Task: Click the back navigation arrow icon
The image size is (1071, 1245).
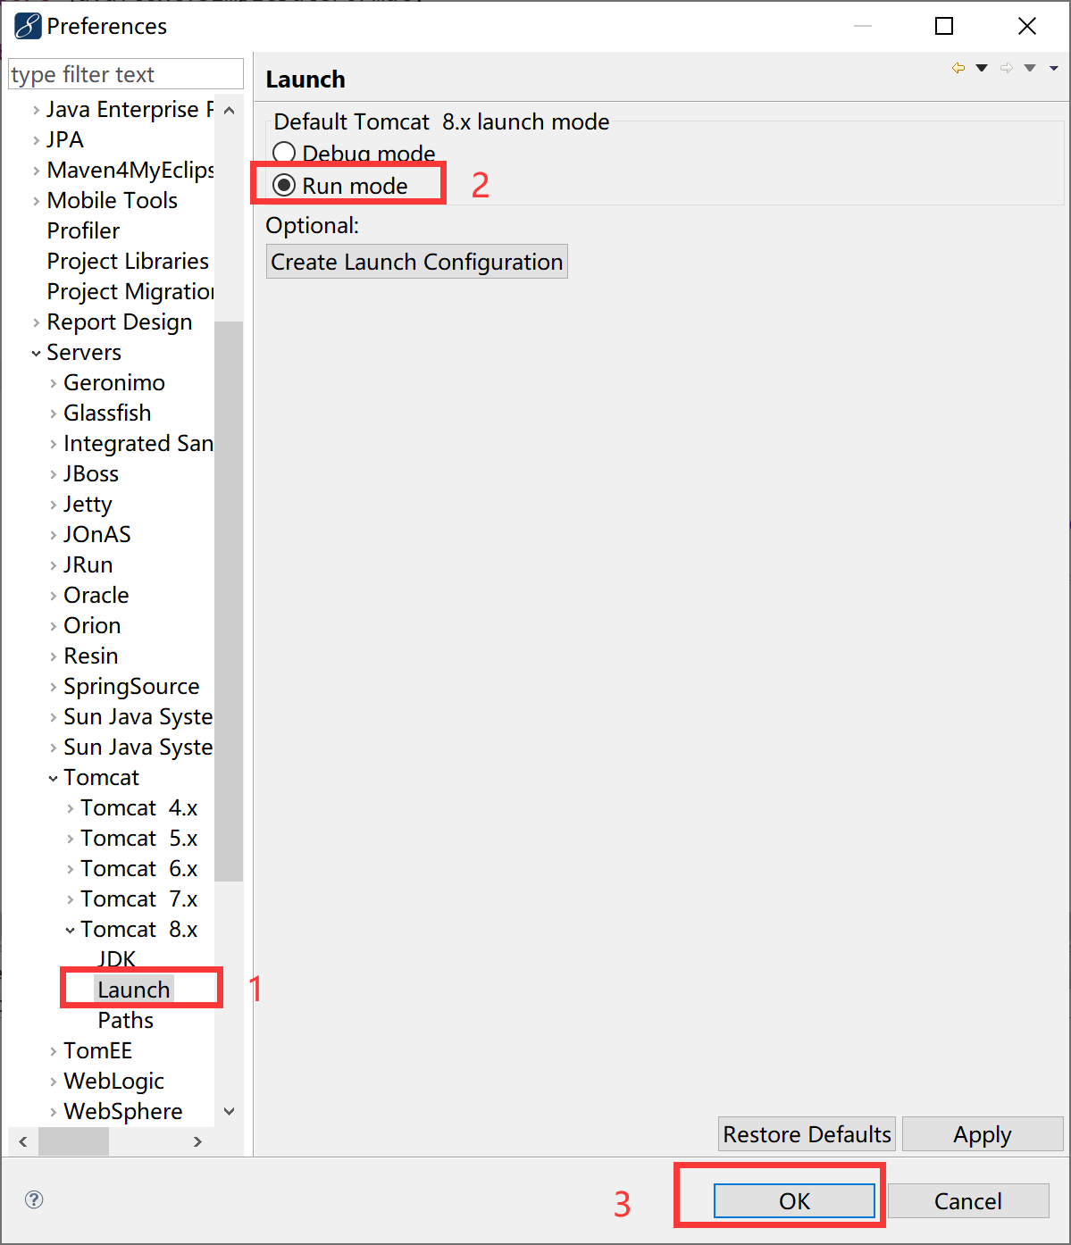Action: coord(958,68)
